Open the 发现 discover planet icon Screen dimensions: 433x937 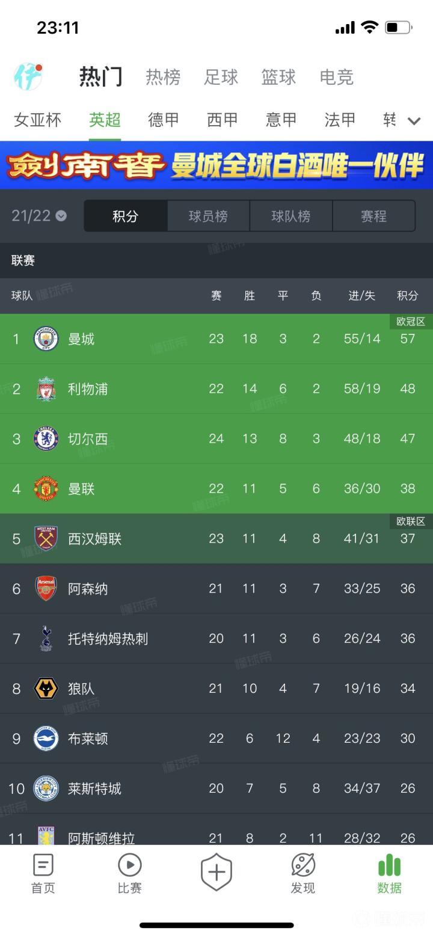click(x=302, y=865)
